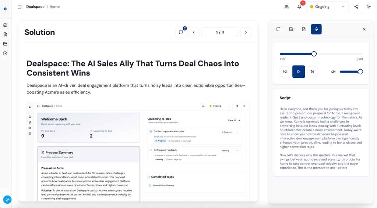The height and width of the screenshot is (208, 377).
Task: Click the 5 / 11 page number field
Action: coord(220,32)
